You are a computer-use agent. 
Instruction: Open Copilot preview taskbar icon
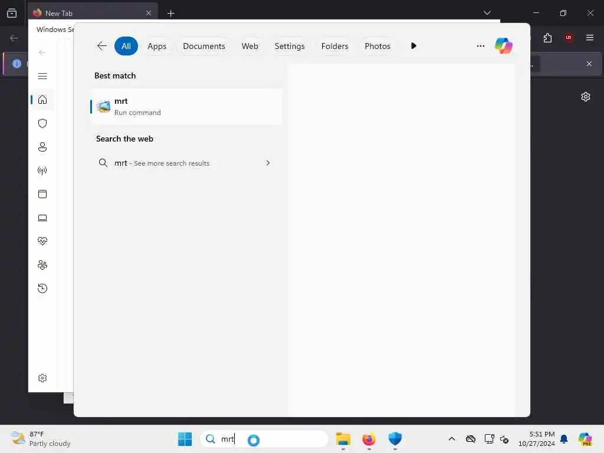(585, 439)
